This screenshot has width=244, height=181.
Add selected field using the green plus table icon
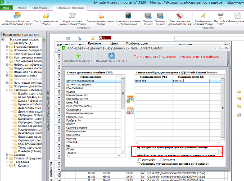click(130, 99)
